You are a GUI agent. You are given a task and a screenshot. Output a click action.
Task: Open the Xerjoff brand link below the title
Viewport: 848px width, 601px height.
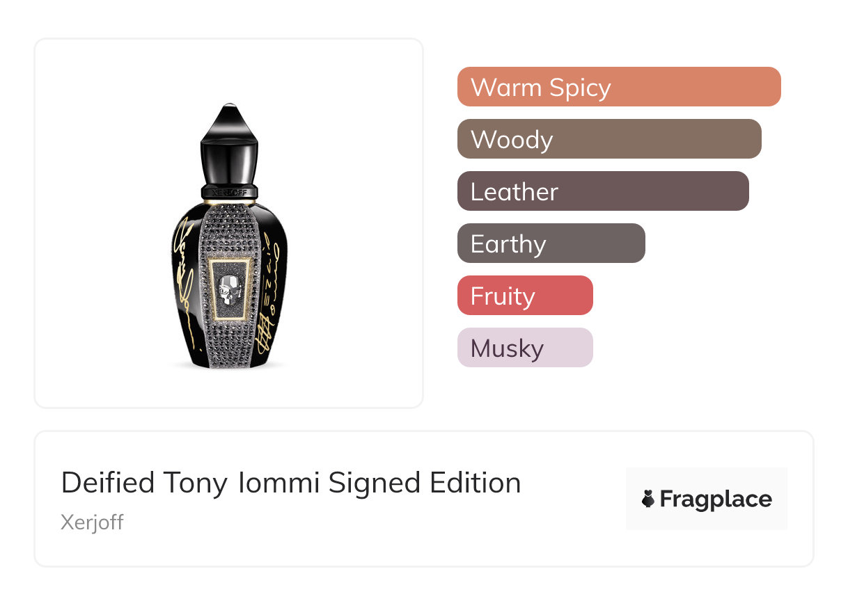(92, 522)
